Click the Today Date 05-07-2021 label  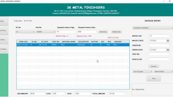[x=23, y=21]
